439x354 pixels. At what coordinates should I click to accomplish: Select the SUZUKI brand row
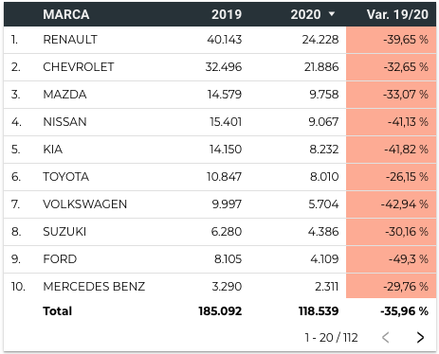pos(220,232)
